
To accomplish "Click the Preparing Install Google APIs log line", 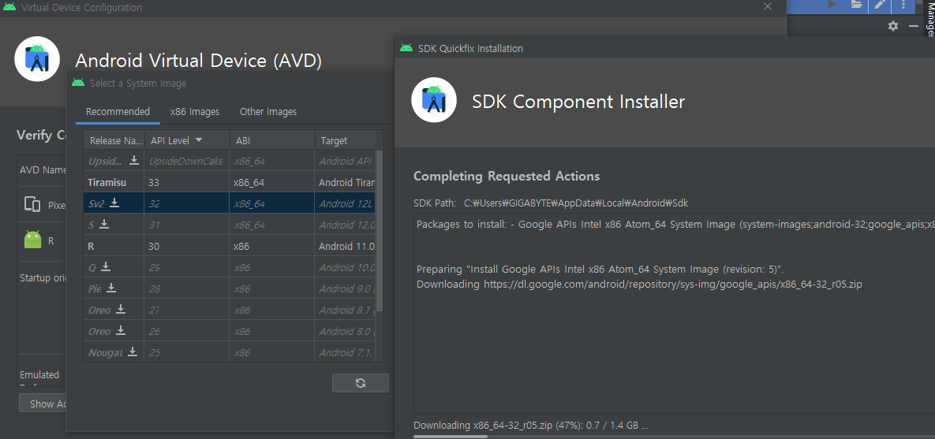I will click(x=600, y=269).
